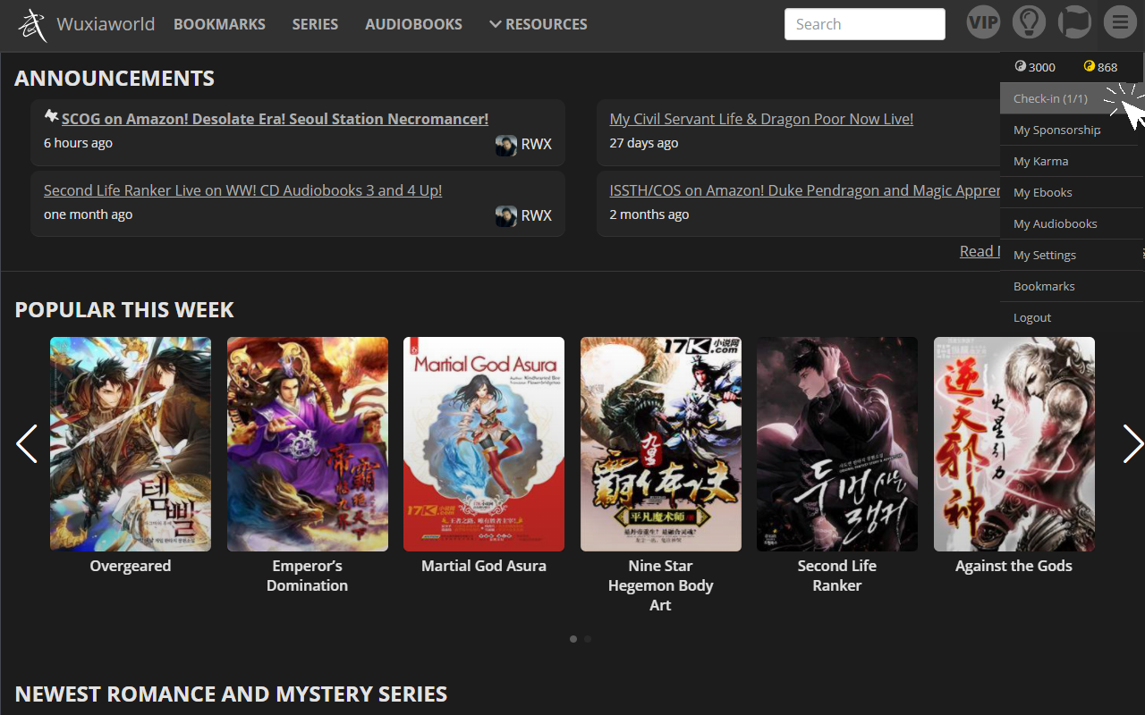1145x715 pixels.
Task: Open Emperor's Domination cover thumbnail
Action: coord(308,444)
